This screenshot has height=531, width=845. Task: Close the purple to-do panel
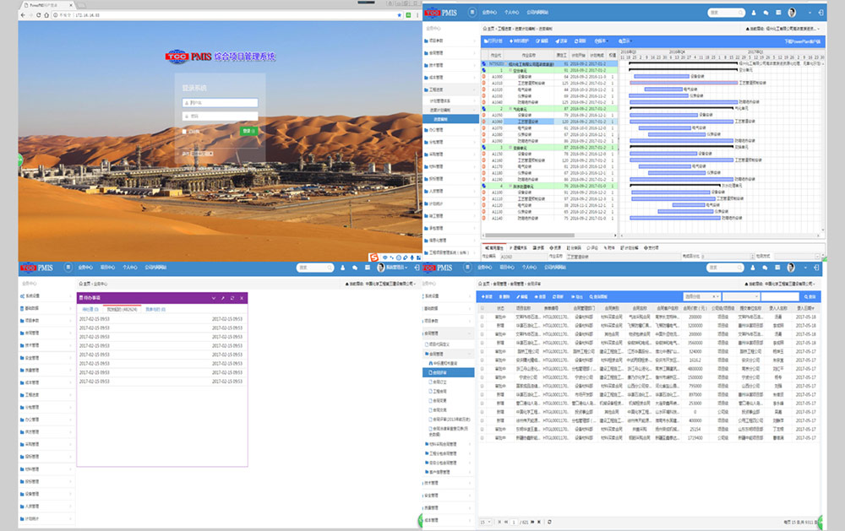tap(242, 298)
